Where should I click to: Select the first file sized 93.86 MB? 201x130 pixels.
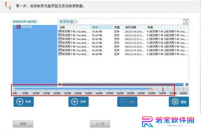click(x=123, y=32)
